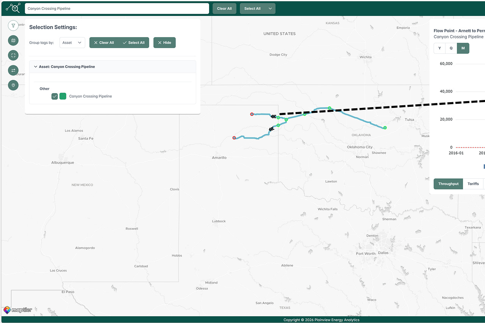Click Select All in Selection Settings
The image size is (485, 323).
click(134, 42)
